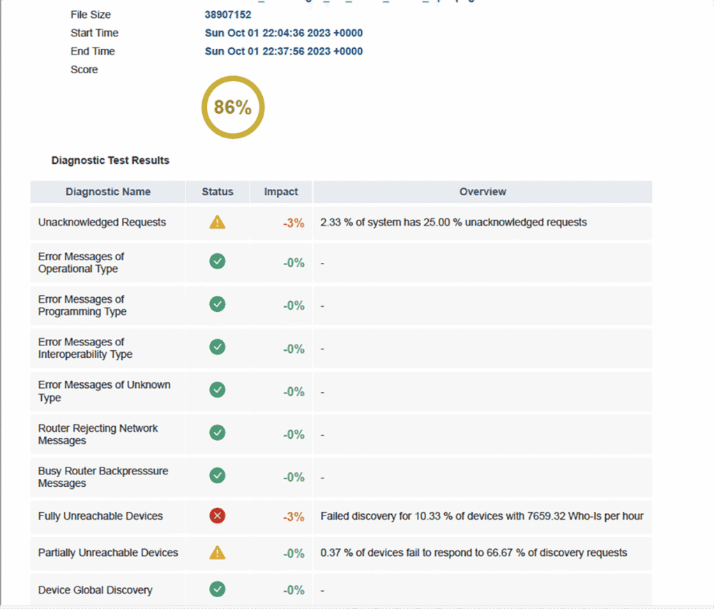Click the Score label
Image resolution: width=714 pixels, height=609 pixels.
coord(84,70)
